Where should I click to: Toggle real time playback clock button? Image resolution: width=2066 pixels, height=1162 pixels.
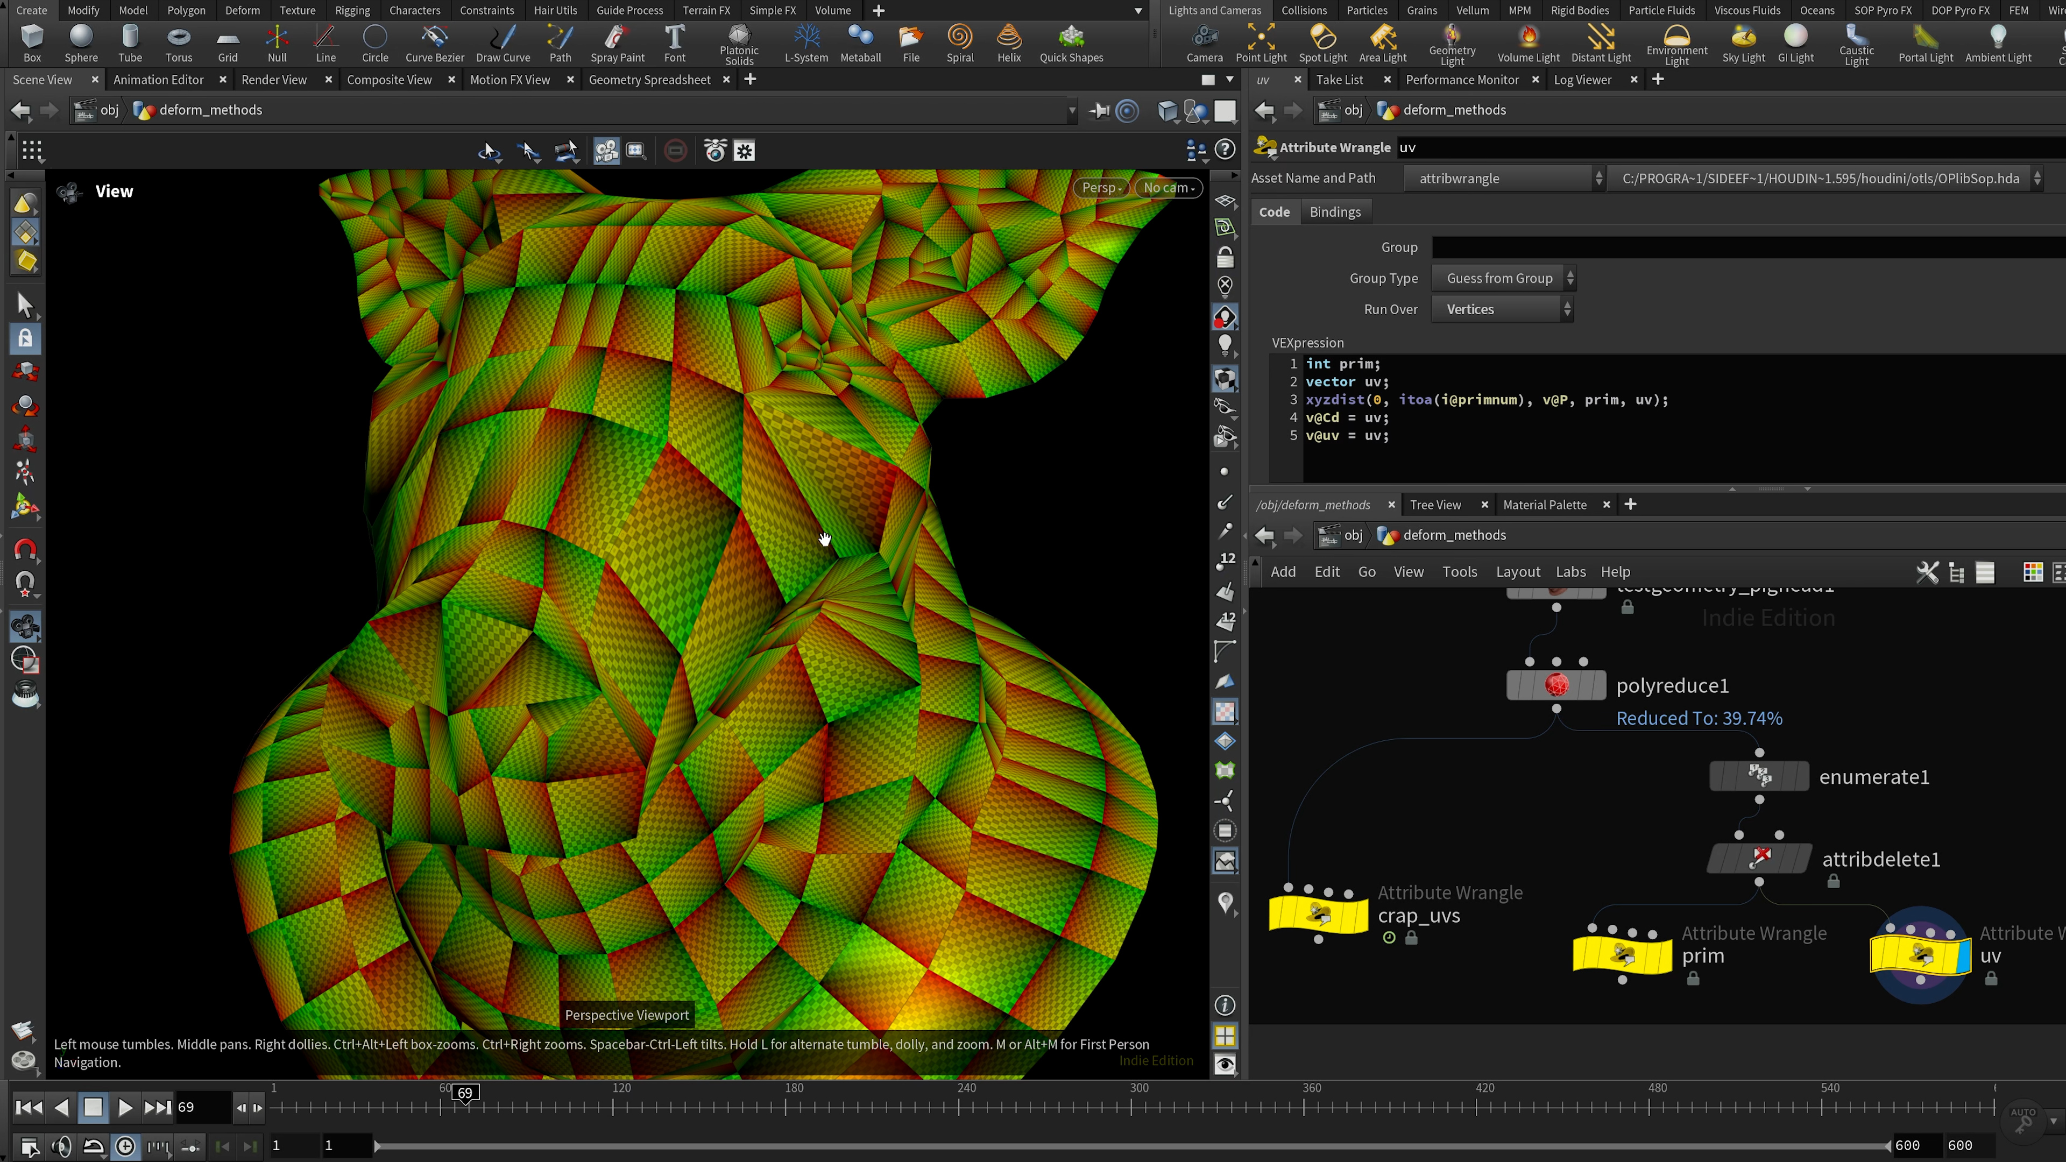click(125, 1146)
